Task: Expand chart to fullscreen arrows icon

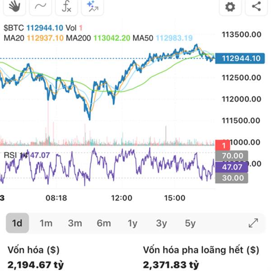Action: click(253, 223)
